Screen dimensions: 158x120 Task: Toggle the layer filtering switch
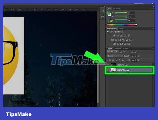tap(139, 52)
